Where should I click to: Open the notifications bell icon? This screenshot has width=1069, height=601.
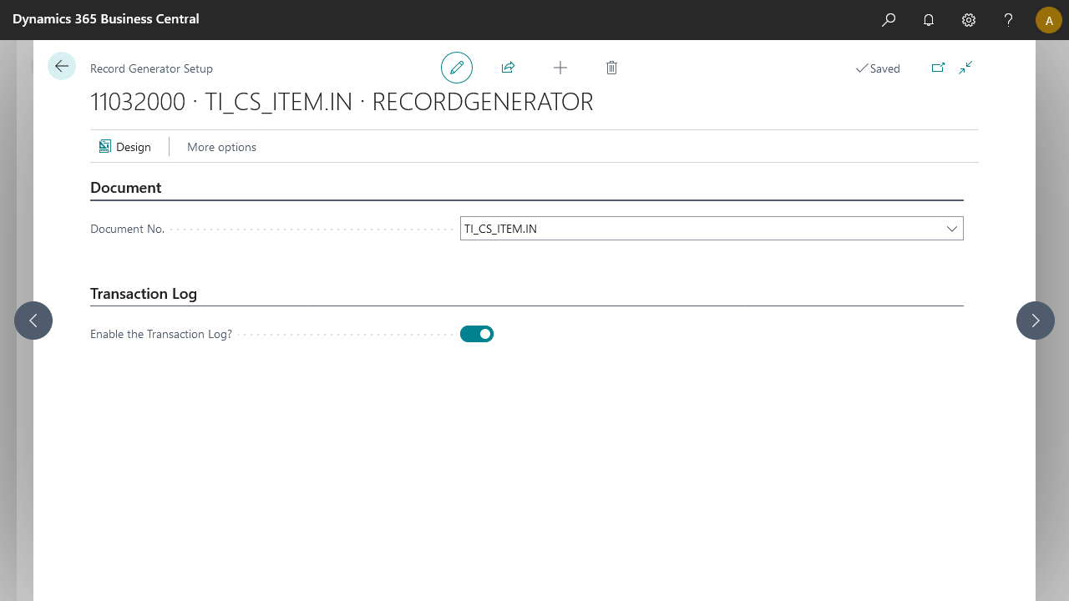point(929,20)
